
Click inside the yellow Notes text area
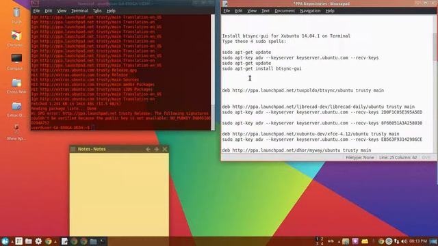point(119,194)
